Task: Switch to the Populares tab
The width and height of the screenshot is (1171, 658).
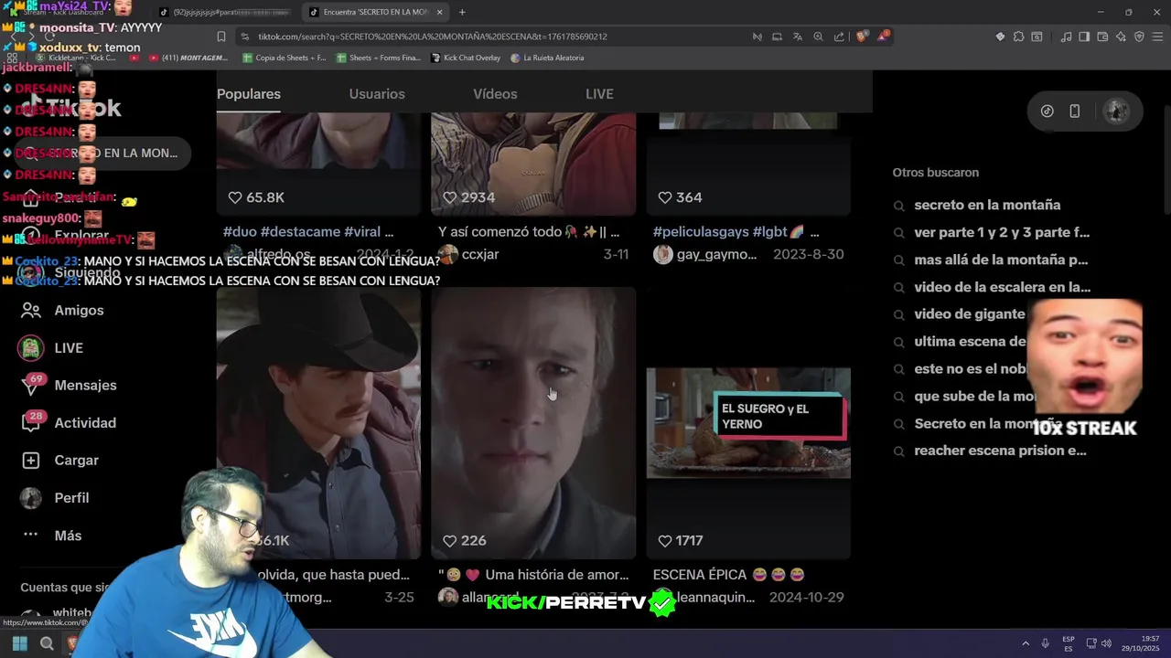Action: pos(249,94)
